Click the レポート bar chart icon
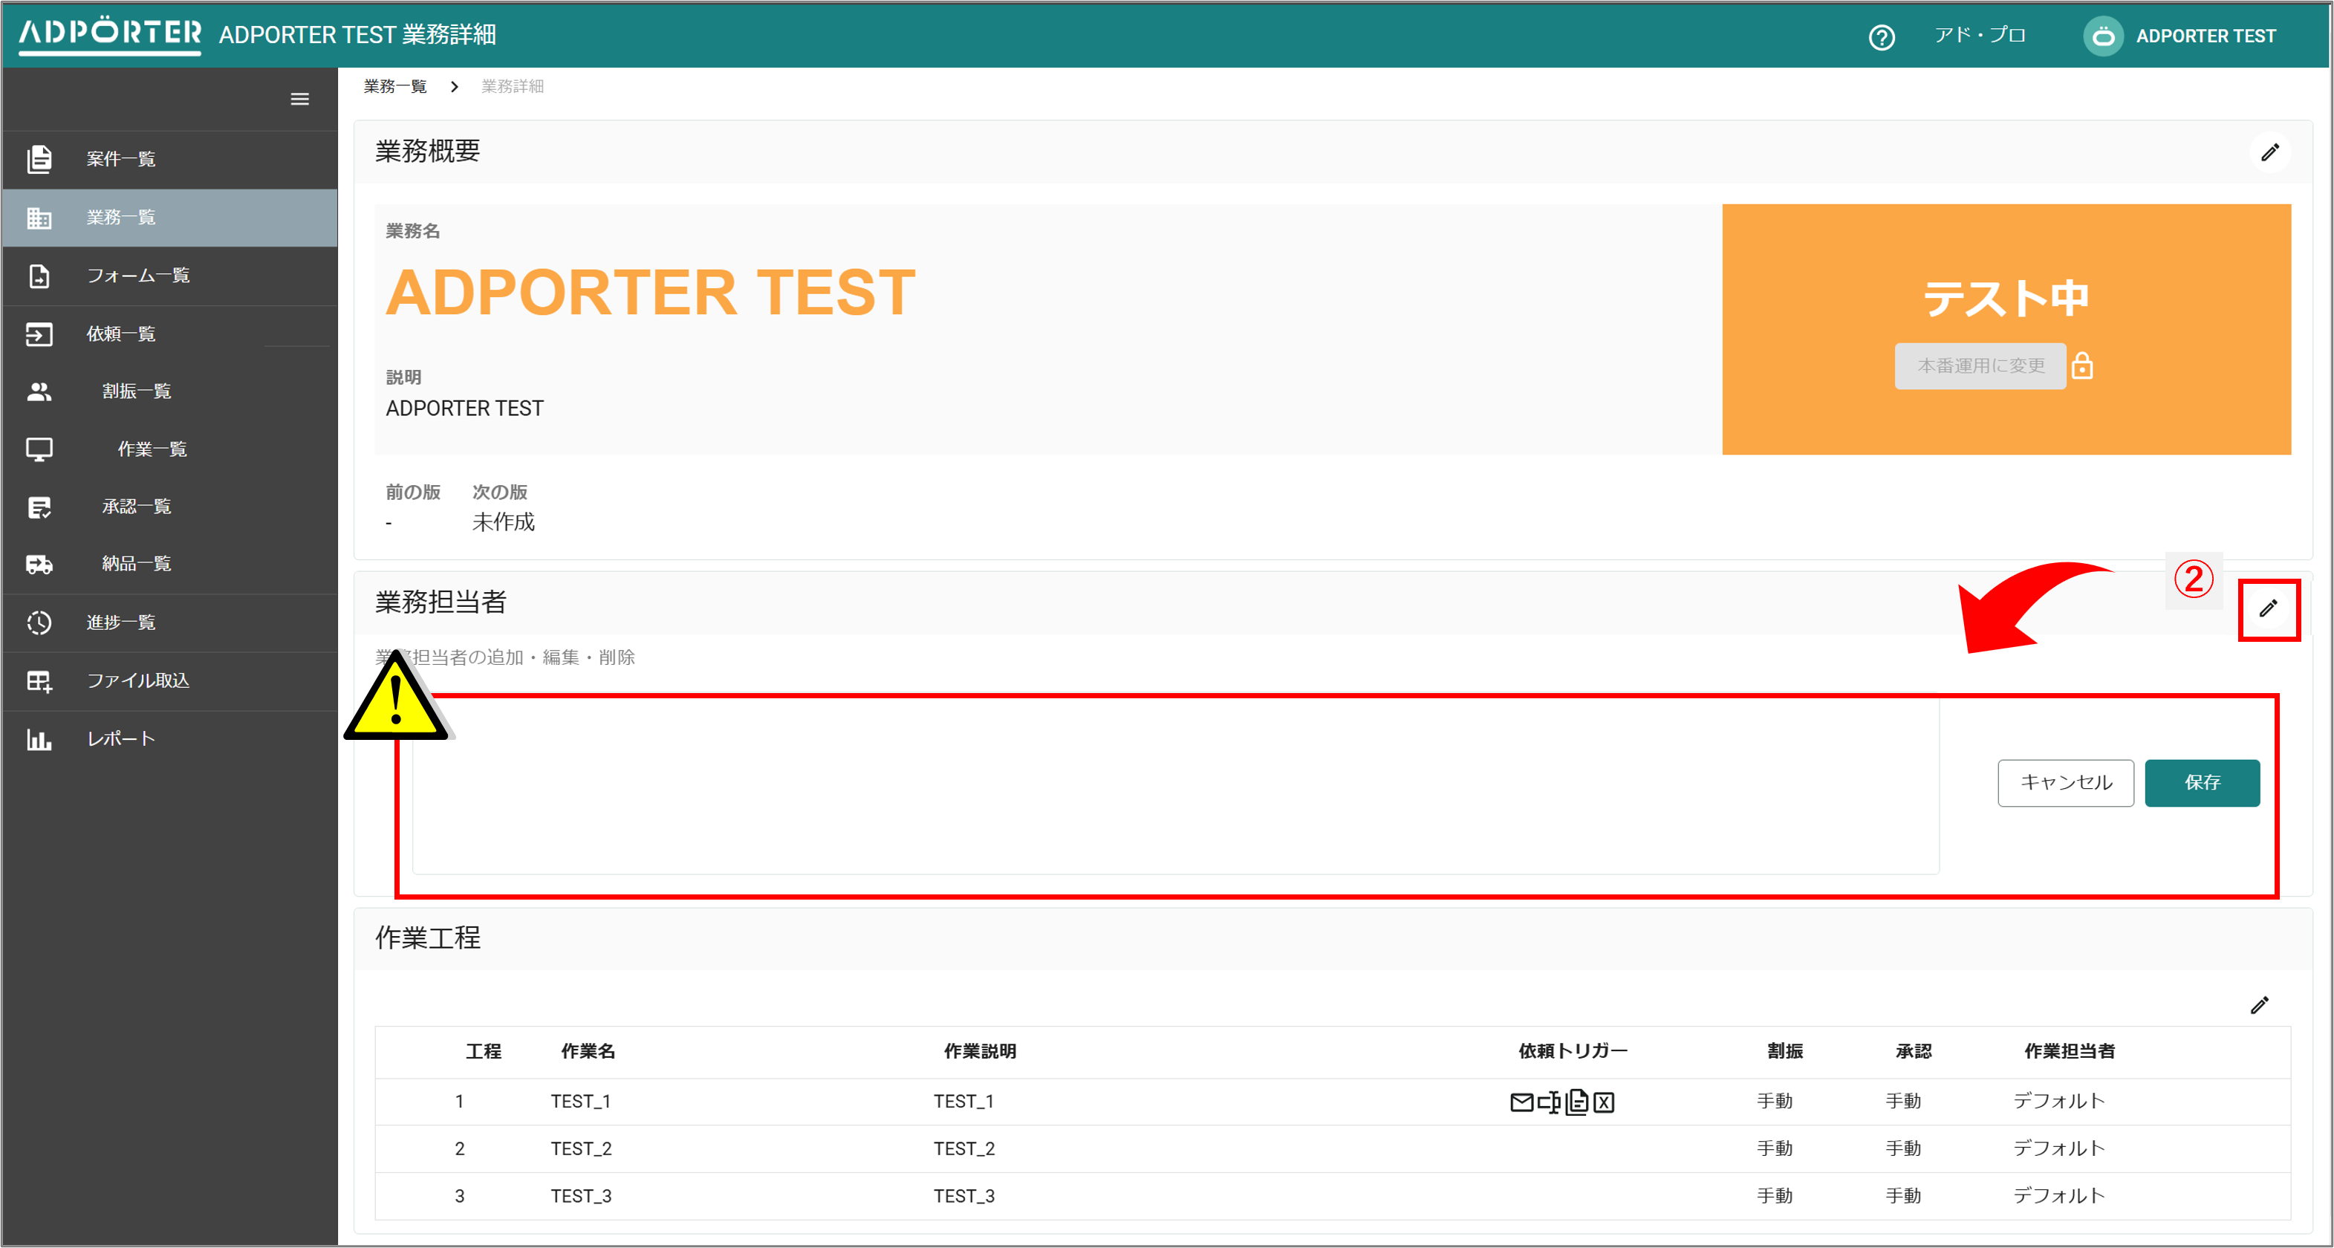The height and width of the screenshot is (1248, 2334). [x=39, y=740]
